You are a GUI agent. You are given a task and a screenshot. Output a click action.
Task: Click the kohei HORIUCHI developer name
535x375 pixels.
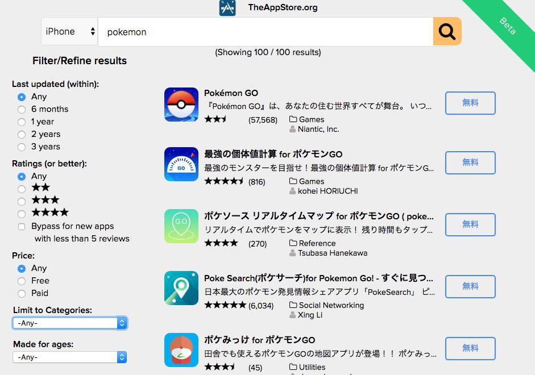point(328,191)
